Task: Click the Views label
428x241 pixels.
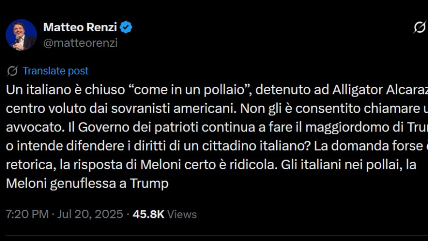Action: point(182,214)
